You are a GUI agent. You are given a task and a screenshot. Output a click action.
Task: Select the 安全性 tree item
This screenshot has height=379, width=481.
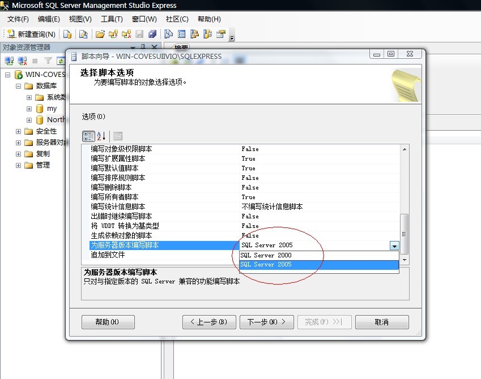[46, 131]
